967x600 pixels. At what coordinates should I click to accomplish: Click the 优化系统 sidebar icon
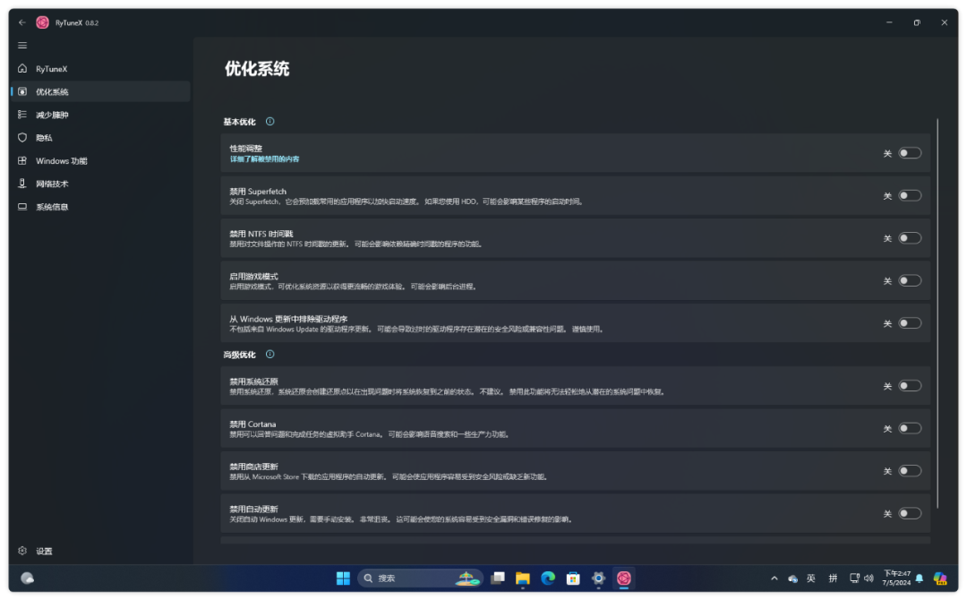click(22, 91)
